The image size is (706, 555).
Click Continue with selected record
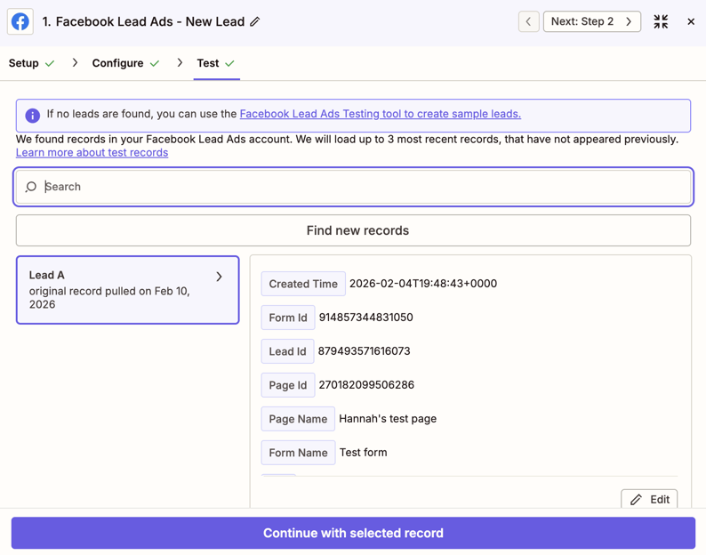coord(354,533)
